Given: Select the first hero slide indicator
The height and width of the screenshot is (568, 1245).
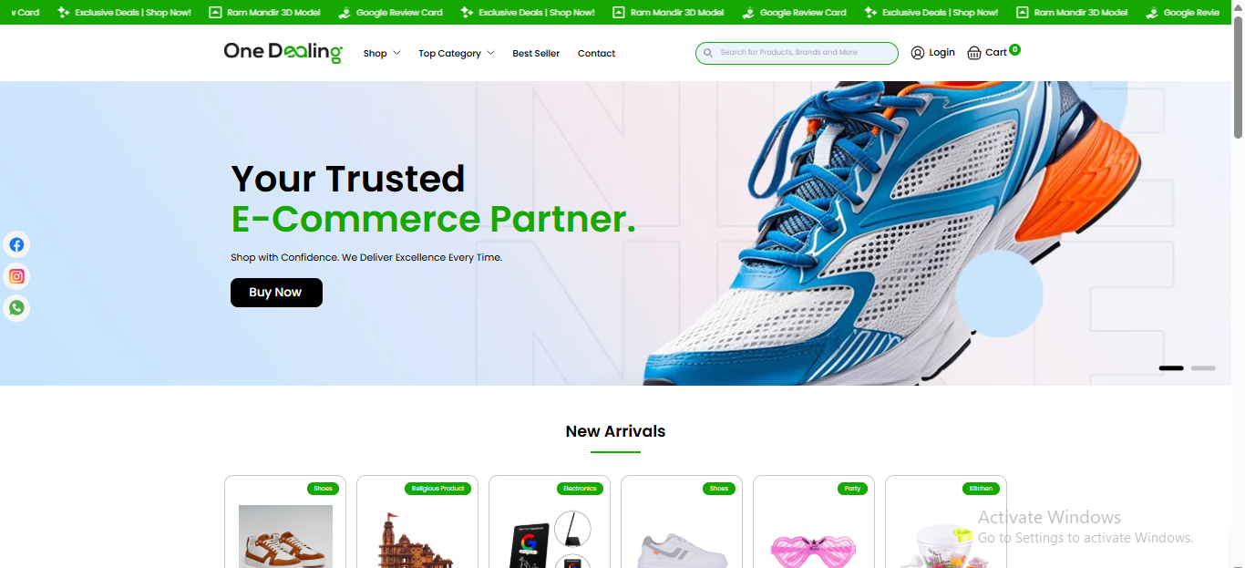Looking at the screenshot, I should click(1171, 368).
